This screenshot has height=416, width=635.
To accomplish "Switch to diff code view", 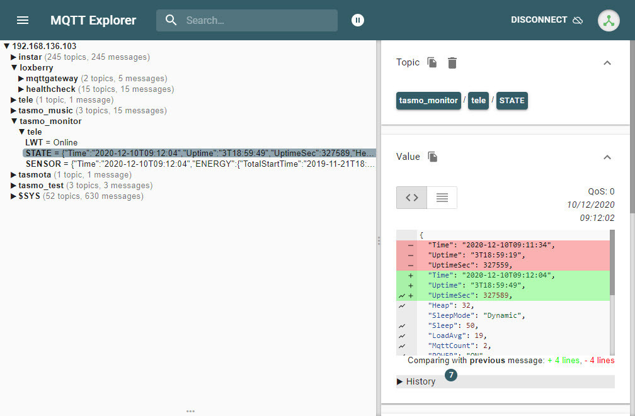I will (411, 198).
